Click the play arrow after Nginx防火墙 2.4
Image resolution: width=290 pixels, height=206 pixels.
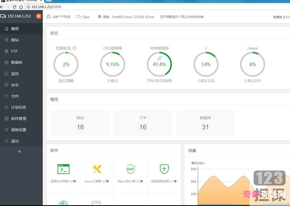(142, 181)
